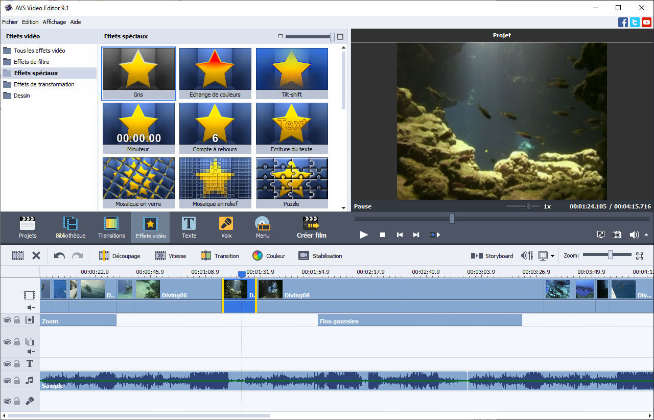Adjust the timeline Zoom slider
This screenshot has width=654, height=420.
610,255
